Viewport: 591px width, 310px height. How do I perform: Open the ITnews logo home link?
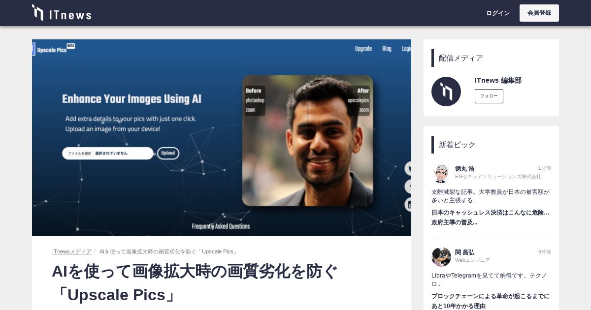62,13
